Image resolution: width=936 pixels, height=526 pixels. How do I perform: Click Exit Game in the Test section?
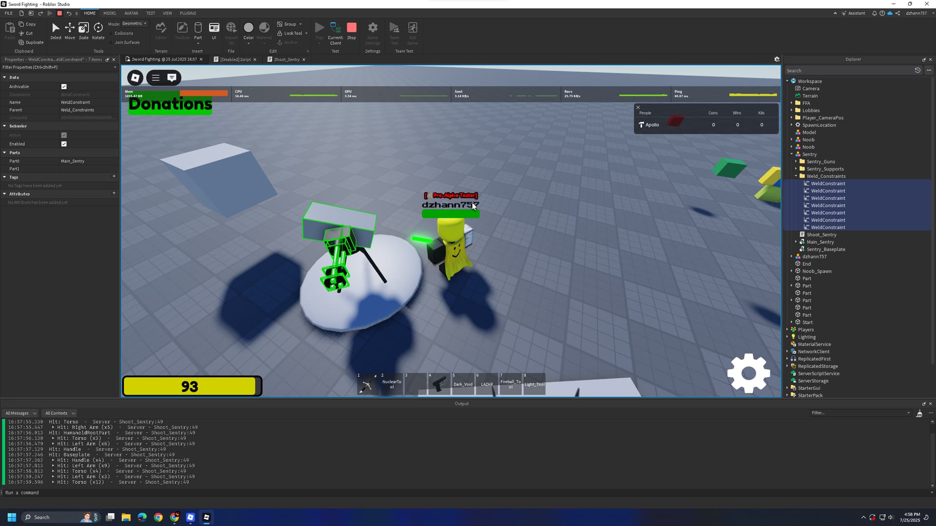(412, 30)
